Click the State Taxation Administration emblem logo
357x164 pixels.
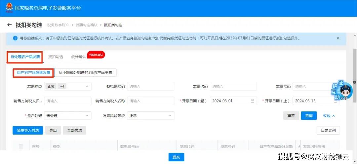click(8, 8)
